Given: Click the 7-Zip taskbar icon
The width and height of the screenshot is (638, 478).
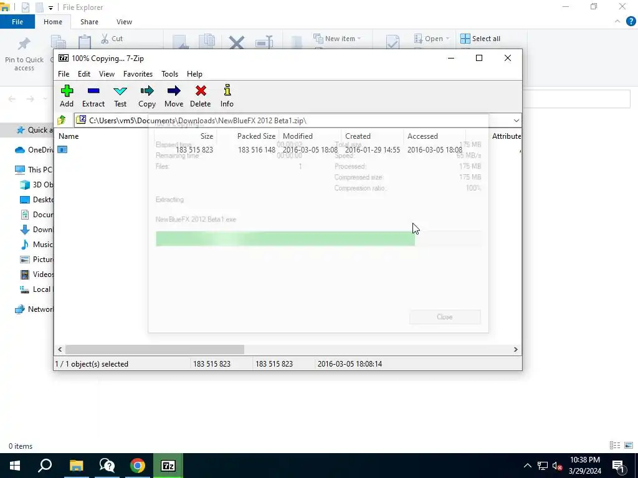Looking at the screenshot, I should point(168,466).
